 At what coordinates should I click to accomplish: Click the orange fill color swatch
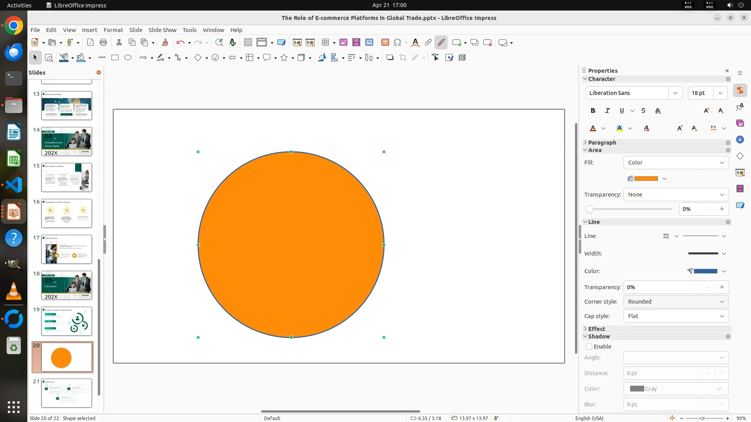(646, 179)
